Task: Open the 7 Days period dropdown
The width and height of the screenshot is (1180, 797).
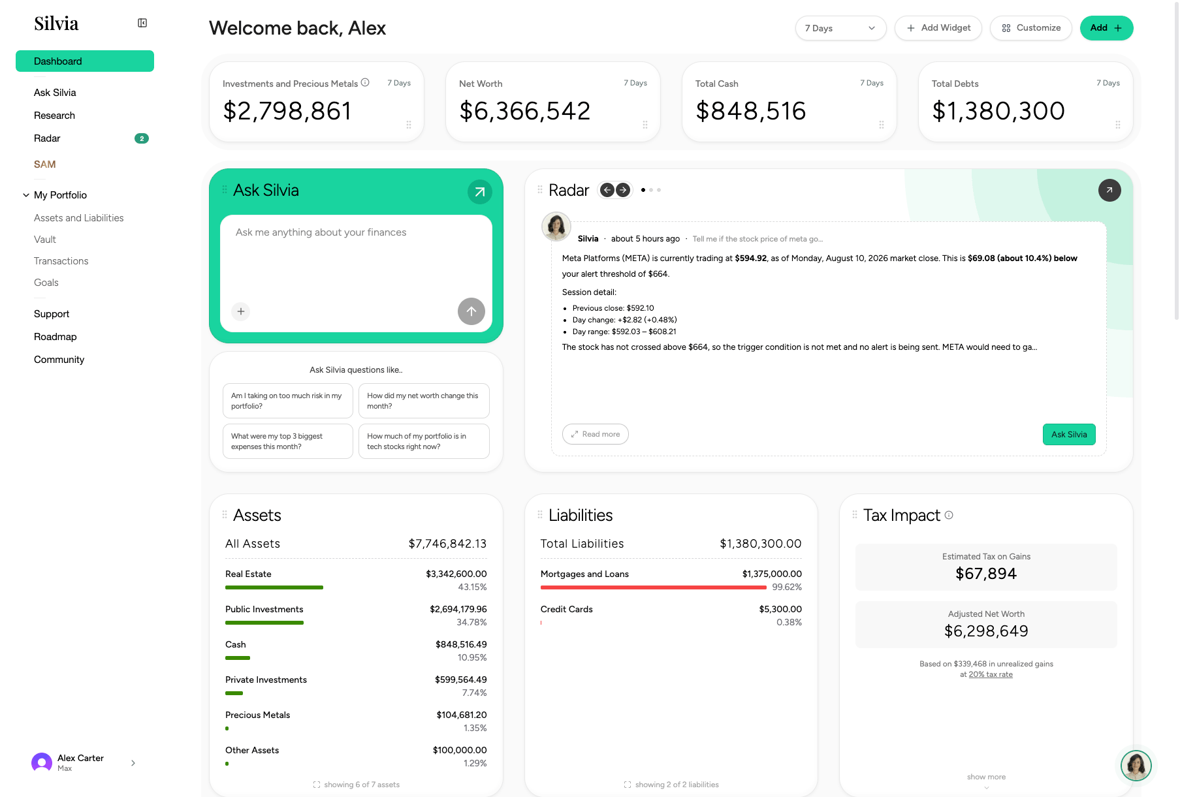Action: click(840, 28)
